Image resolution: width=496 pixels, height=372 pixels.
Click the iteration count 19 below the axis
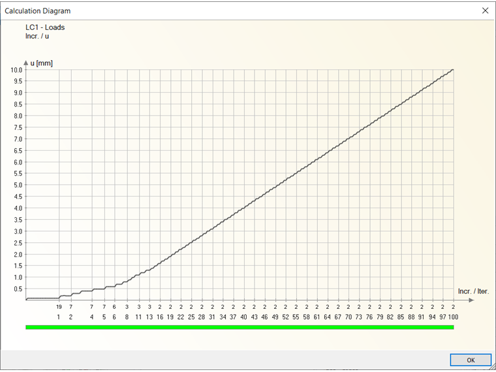(59, 307)
